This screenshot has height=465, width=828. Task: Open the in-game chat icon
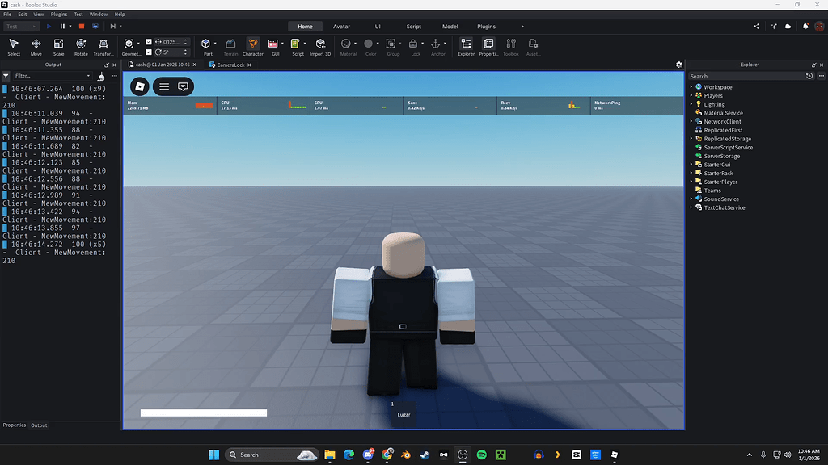pyautogui.click(x=183, y=86)
